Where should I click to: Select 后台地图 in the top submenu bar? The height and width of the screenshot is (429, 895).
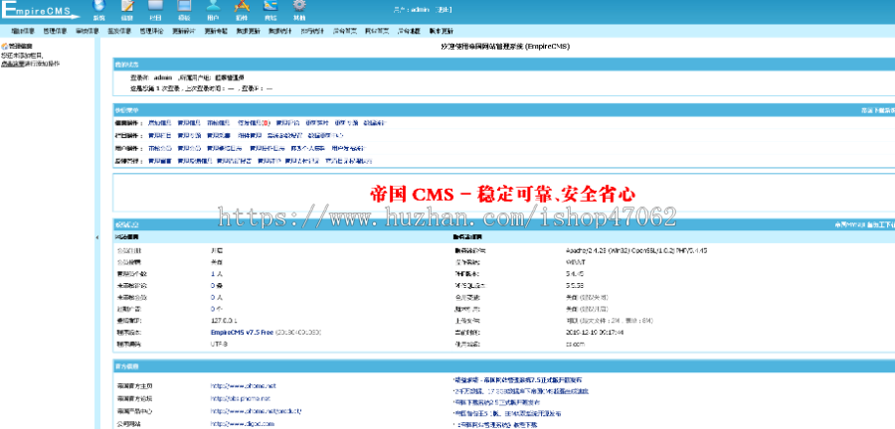[x=409, y=31]
